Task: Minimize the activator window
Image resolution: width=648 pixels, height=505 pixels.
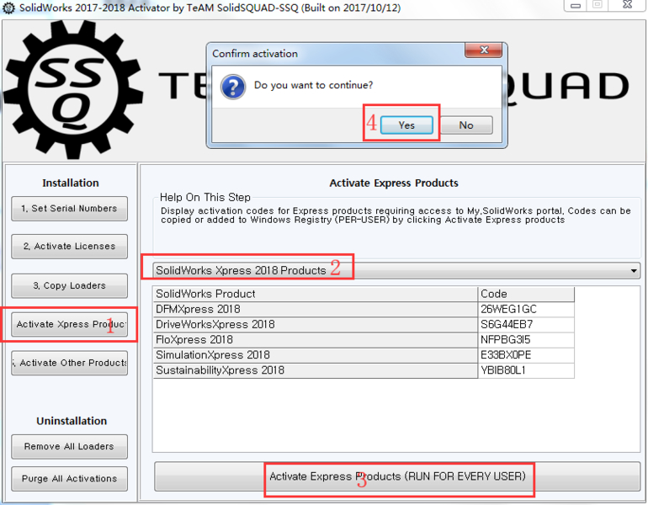Action: click(x=576, y=5)
